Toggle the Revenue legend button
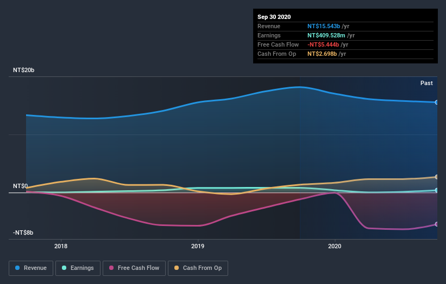 coord(31,268)
